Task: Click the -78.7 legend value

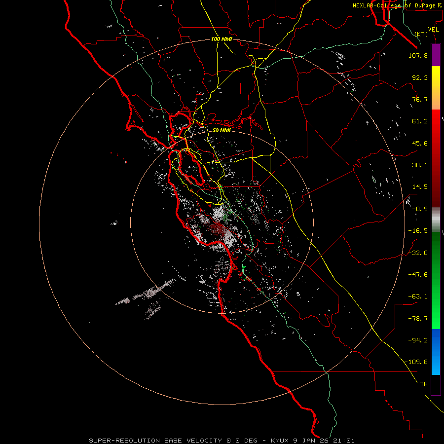Action: click(418, 319)
